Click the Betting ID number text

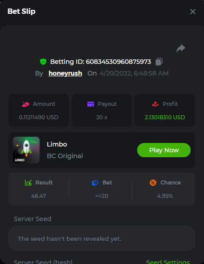(x=118, y=62)
